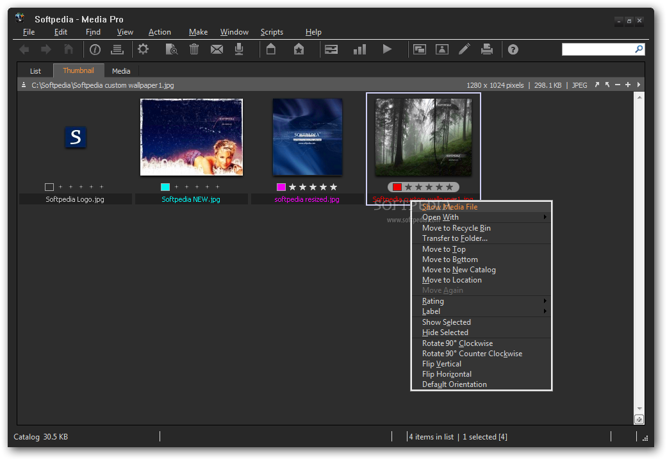
Task: Click the overlapping windows image icon
Action: (420, 49)
